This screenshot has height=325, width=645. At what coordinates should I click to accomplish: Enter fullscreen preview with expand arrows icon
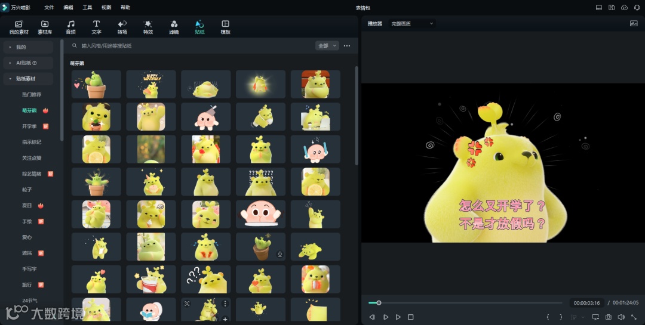tap(634, 317)
